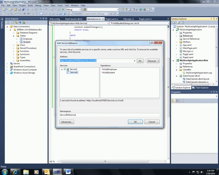Select Windows Azure Storage node
This screenshot has height=175, width=219.
[24, 73]
